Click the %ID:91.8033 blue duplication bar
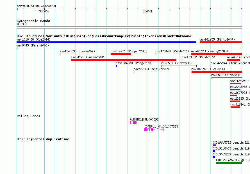 214,151
